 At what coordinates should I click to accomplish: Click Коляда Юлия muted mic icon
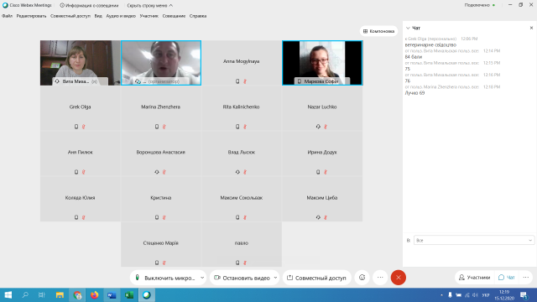tap(84, 217)
